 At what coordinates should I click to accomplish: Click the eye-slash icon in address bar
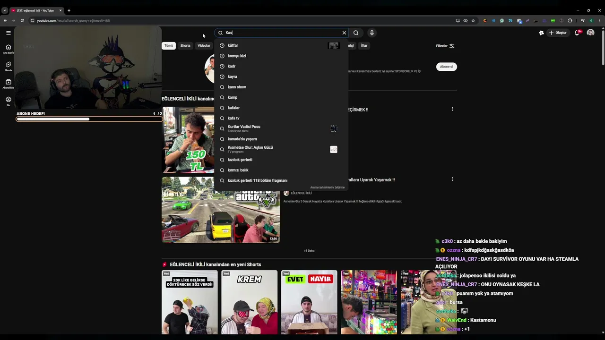[x=466, y=20]
